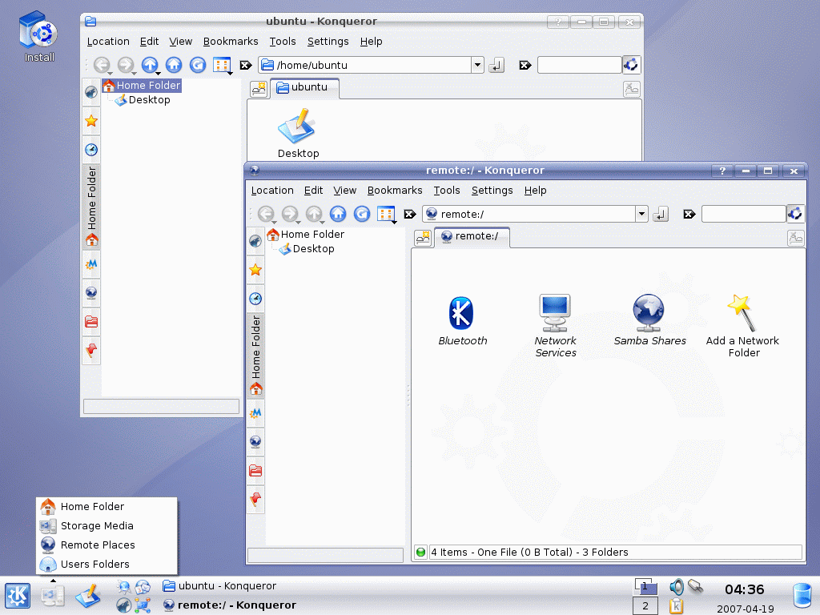This screenshot has height=615, width=820.
Task: Choose Home Folder in the popup menu
Action: tap(107, 506)
